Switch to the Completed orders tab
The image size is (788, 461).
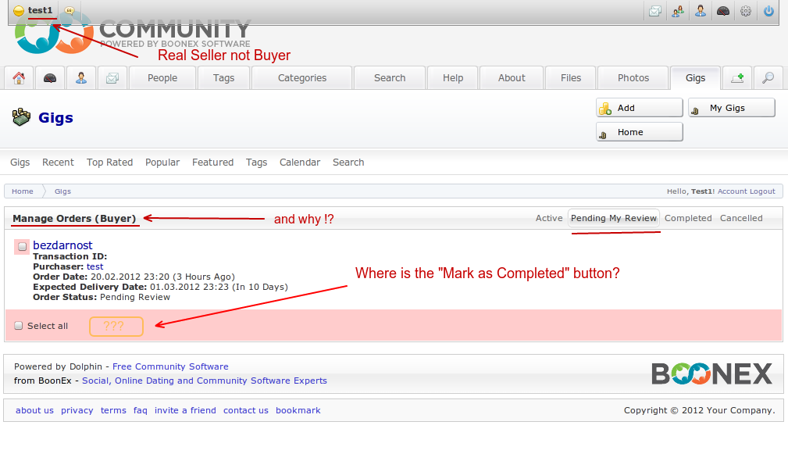coord(688,218)
